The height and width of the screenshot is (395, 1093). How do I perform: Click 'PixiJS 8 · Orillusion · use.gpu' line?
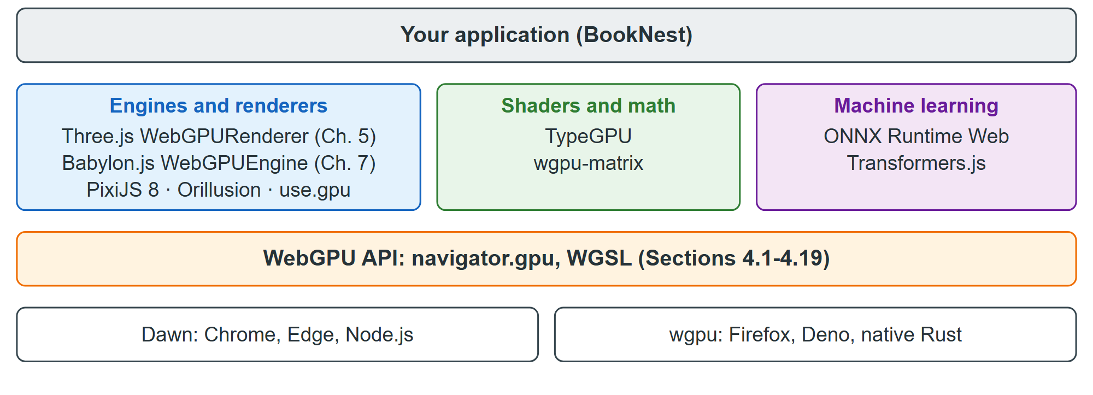tap(219, 190)
